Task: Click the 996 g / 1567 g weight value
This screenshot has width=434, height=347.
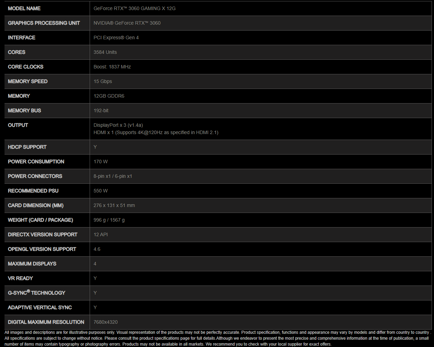Action: click(x=109, y=220)
